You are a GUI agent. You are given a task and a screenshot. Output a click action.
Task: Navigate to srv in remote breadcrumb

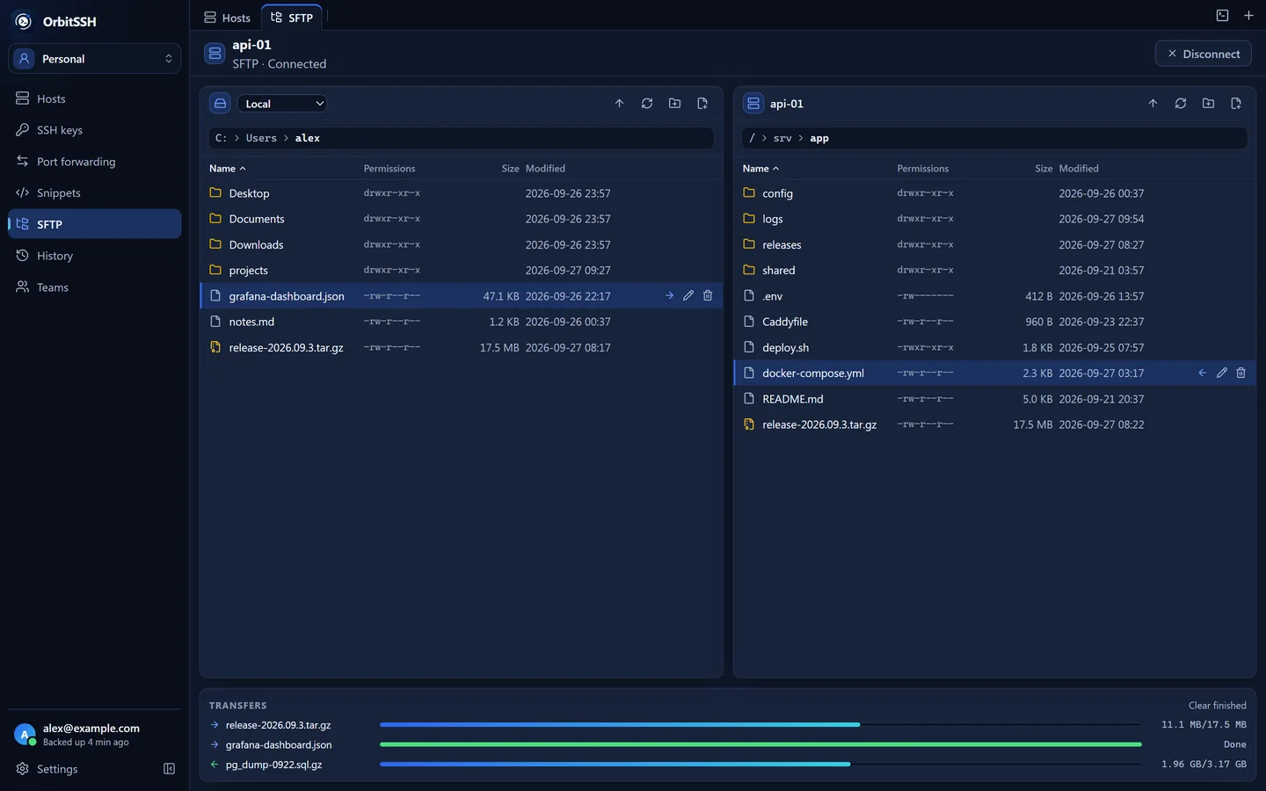(782, 138)
